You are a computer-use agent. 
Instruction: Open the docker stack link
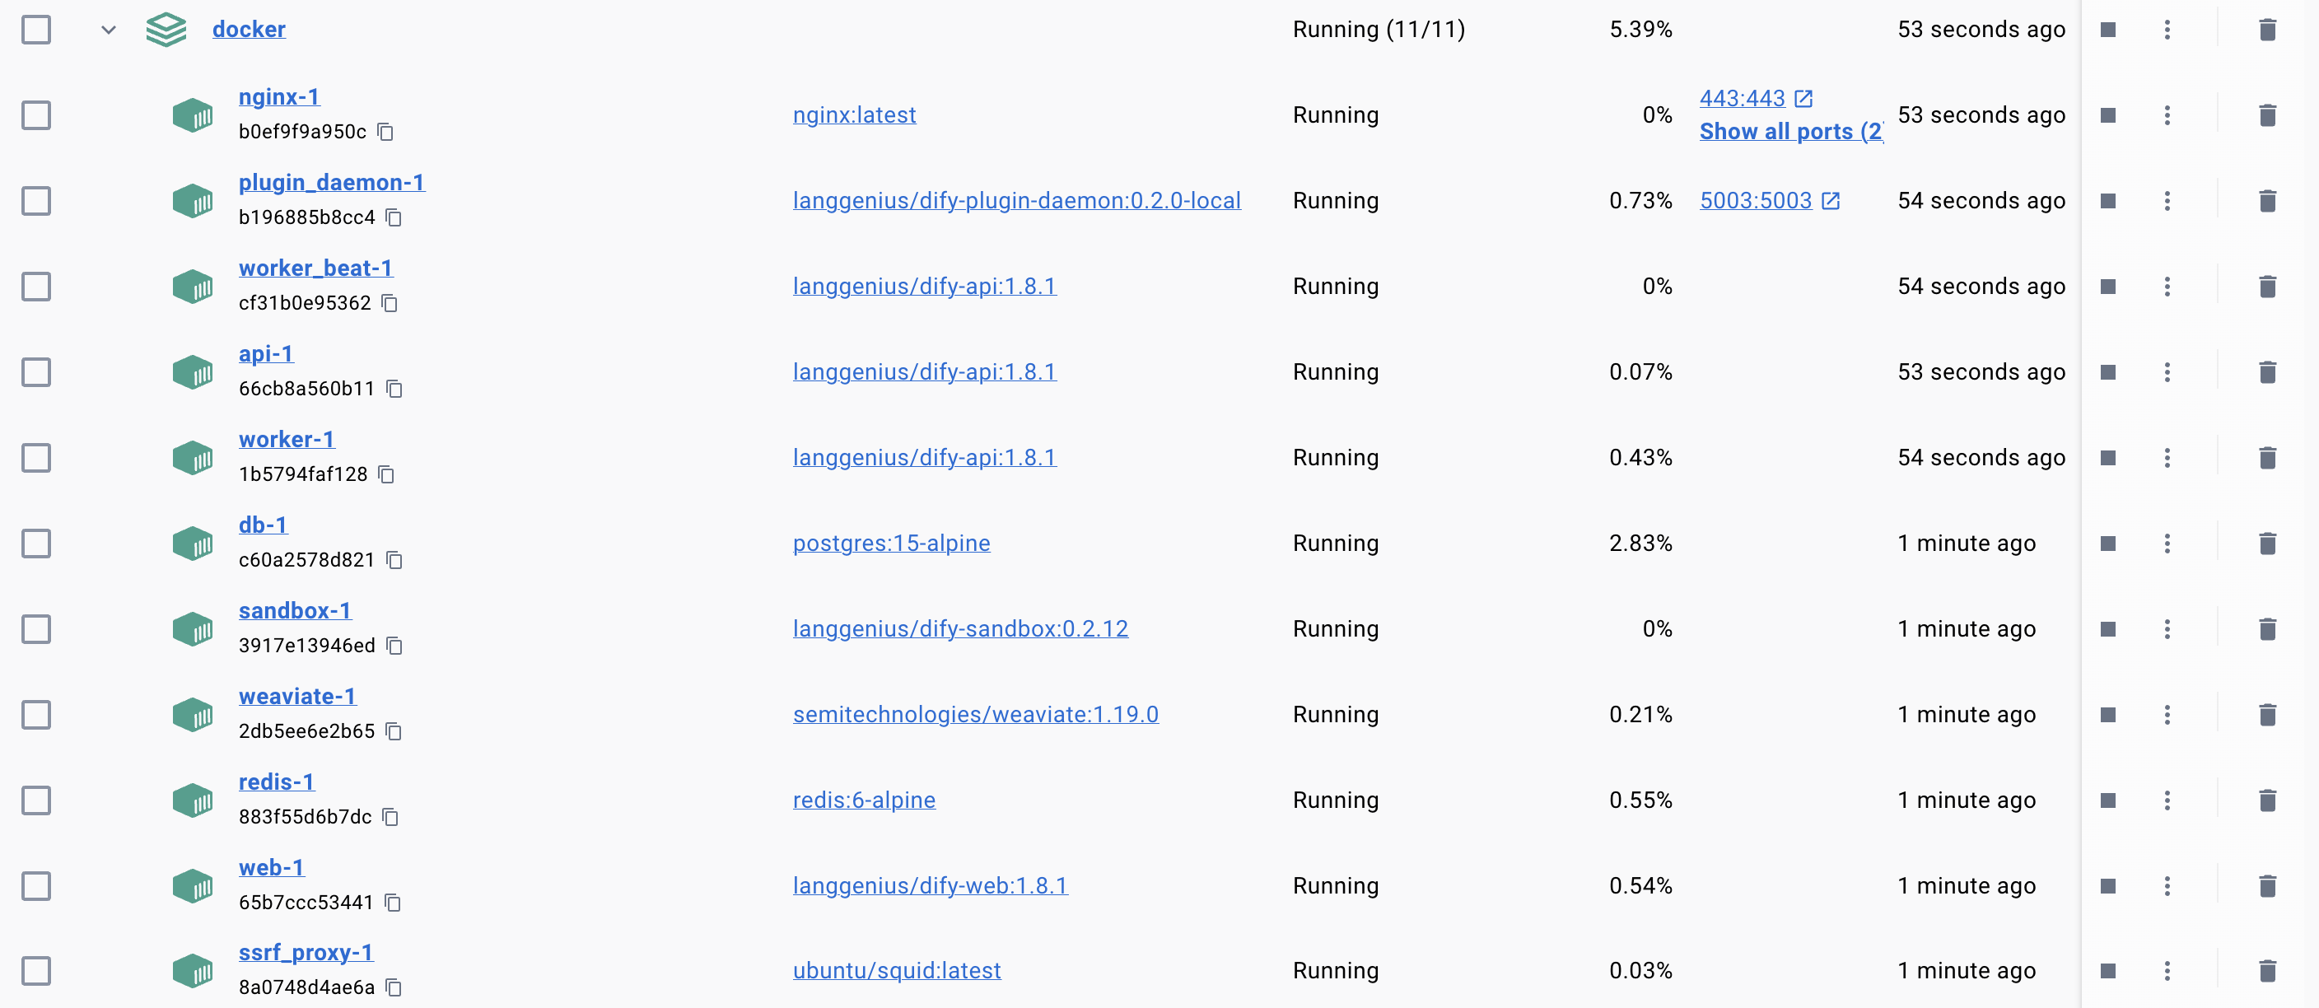249,30
